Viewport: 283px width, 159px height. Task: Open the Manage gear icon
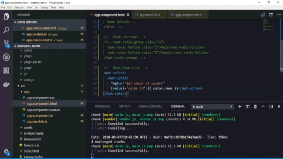click(x=7, y=152)
